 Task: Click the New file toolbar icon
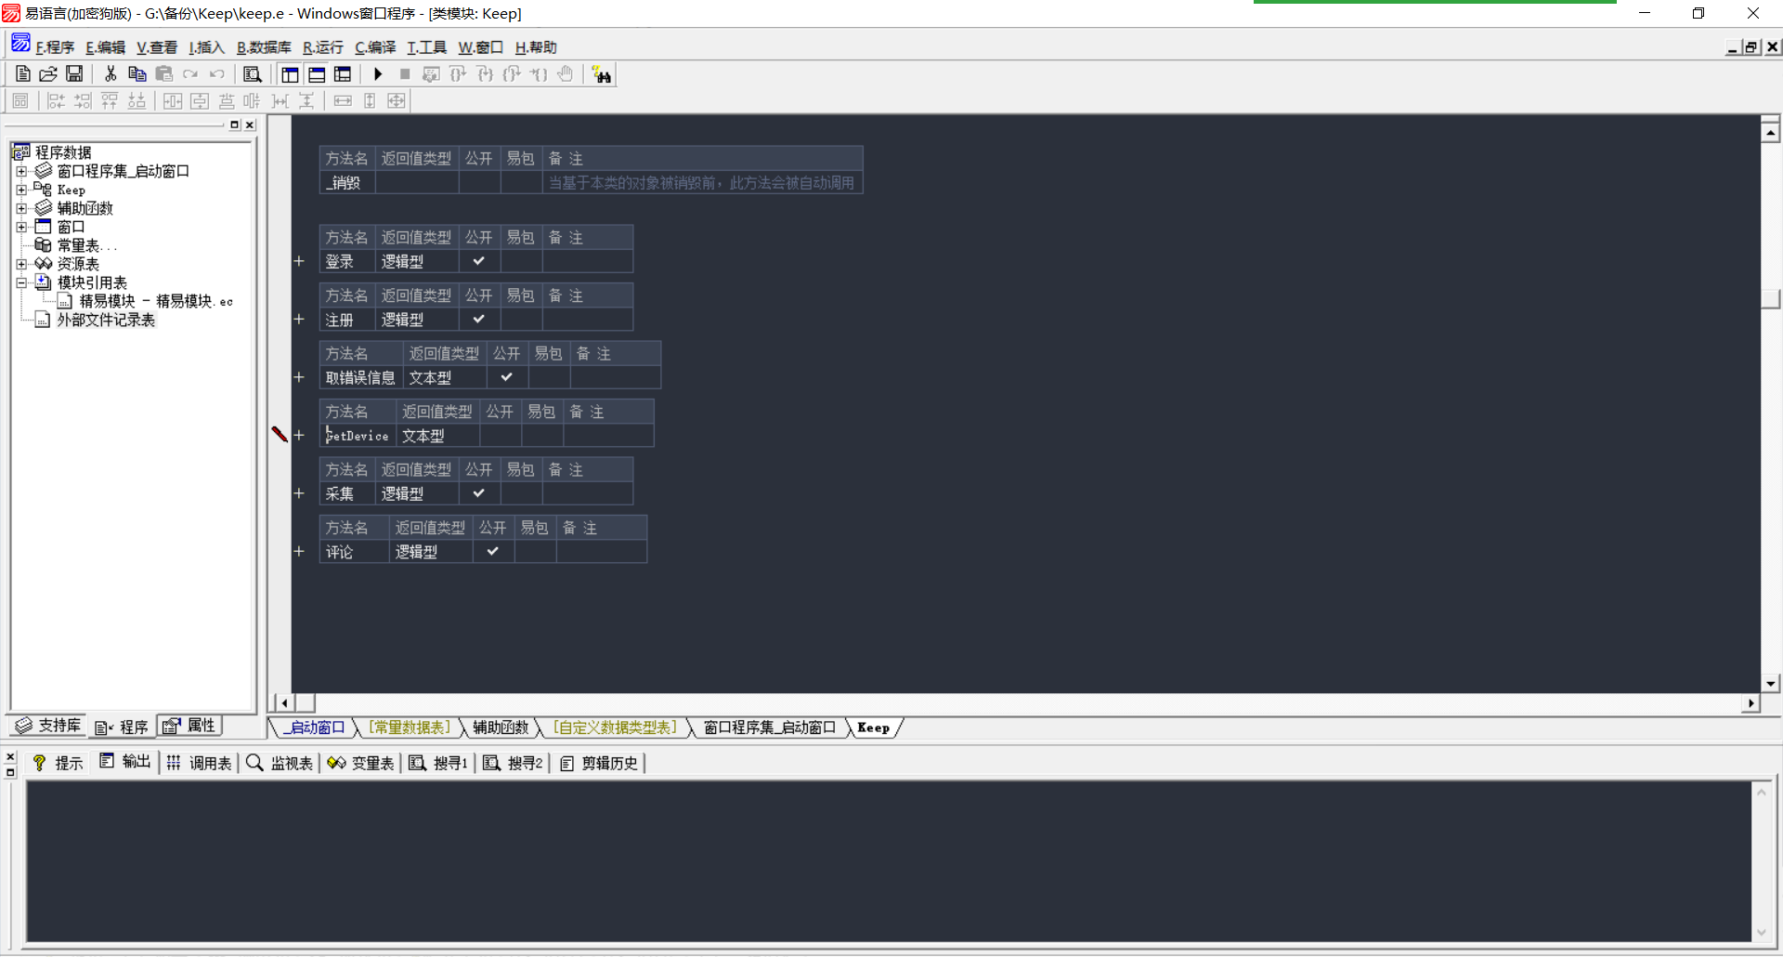pyautogui.click(x=23, y=74)
